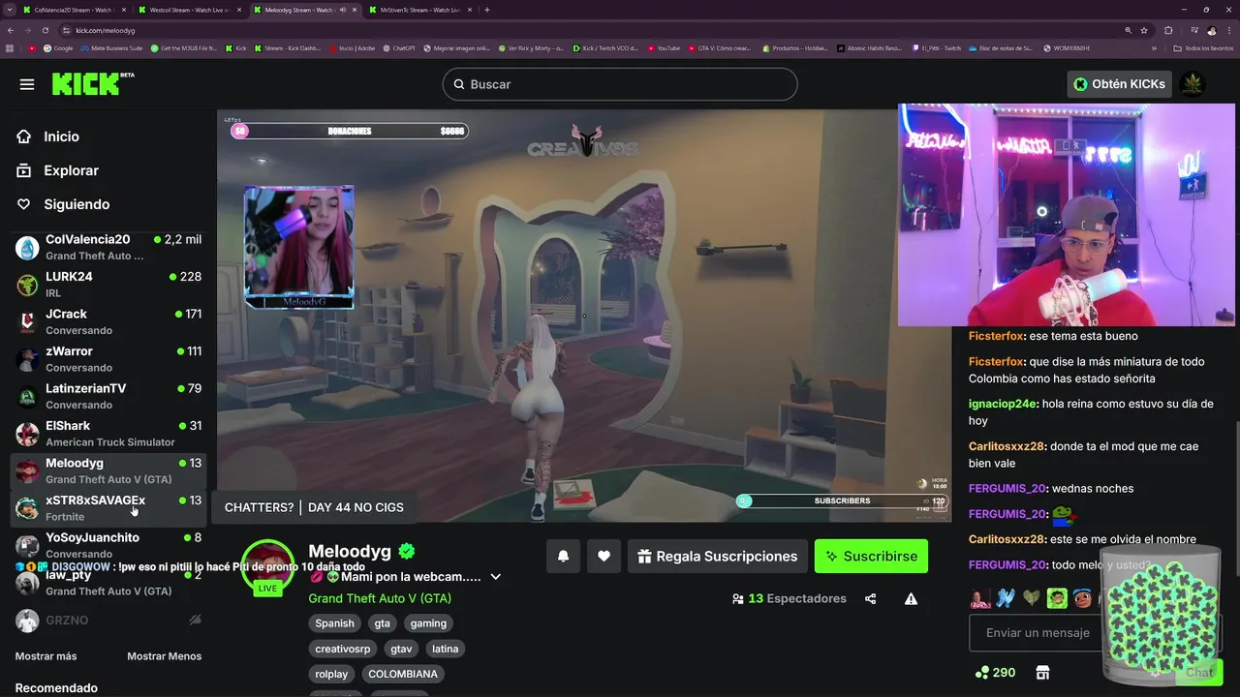The width and height of the screenshot is (1240, 697).
Task: Select the COLOMBIANA tag
Action: (403, 674)
